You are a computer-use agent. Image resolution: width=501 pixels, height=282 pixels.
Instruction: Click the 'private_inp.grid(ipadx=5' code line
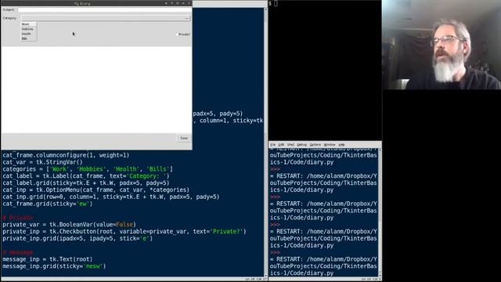77,238
